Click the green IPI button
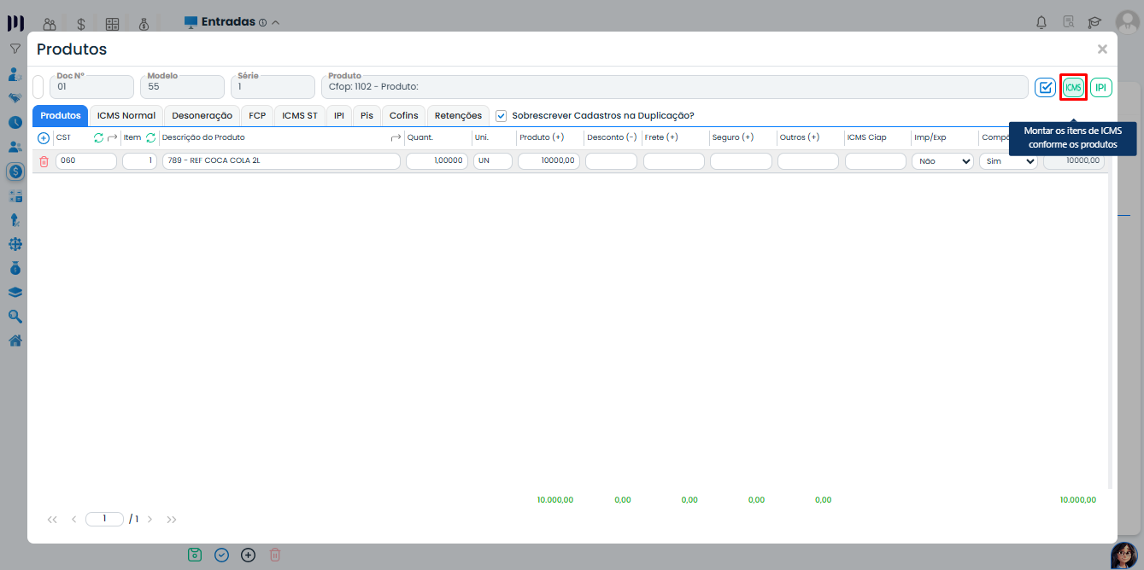The width and height of the screenshot is (1144, 570). coord(1101,87)
